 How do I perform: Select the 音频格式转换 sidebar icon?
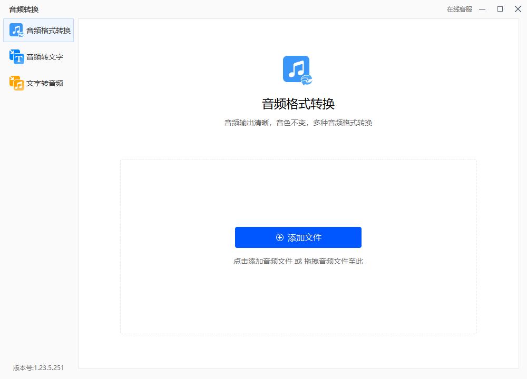(16, 30)
